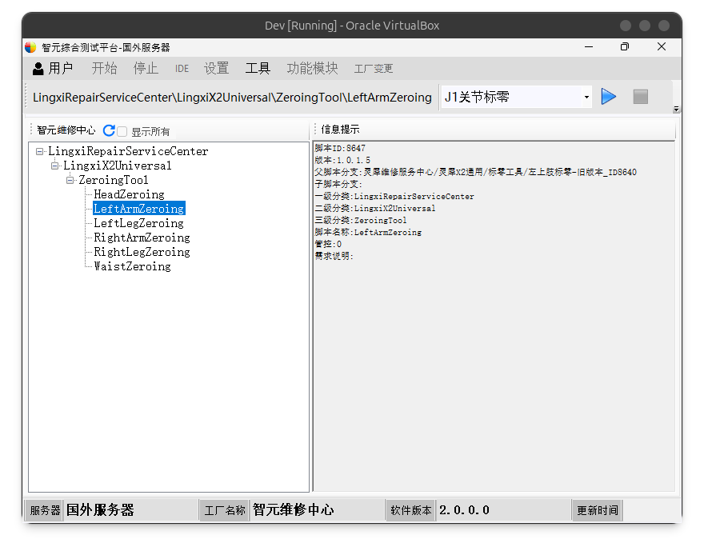Select the LingxiX2Universal tree label
This screenshot has width=704, height=555.
(118, 166)
